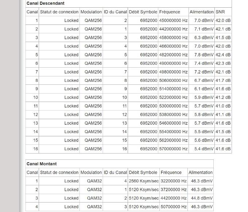Click the Canal Descendant table title
Viewport: 248px width, 212px height.
46,3
